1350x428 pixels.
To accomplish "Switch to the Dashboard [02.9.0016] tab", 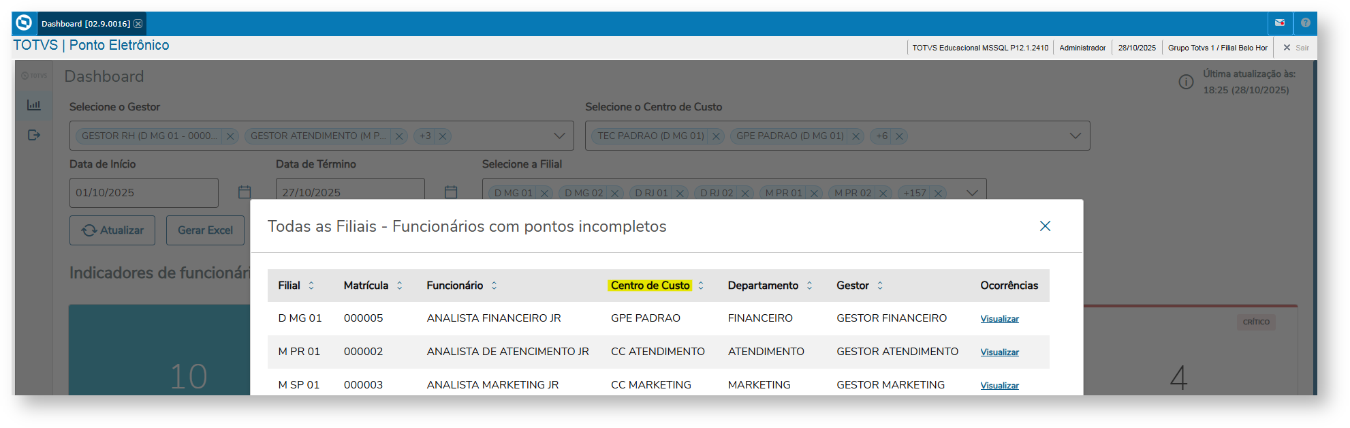I will tap(85, 24).
